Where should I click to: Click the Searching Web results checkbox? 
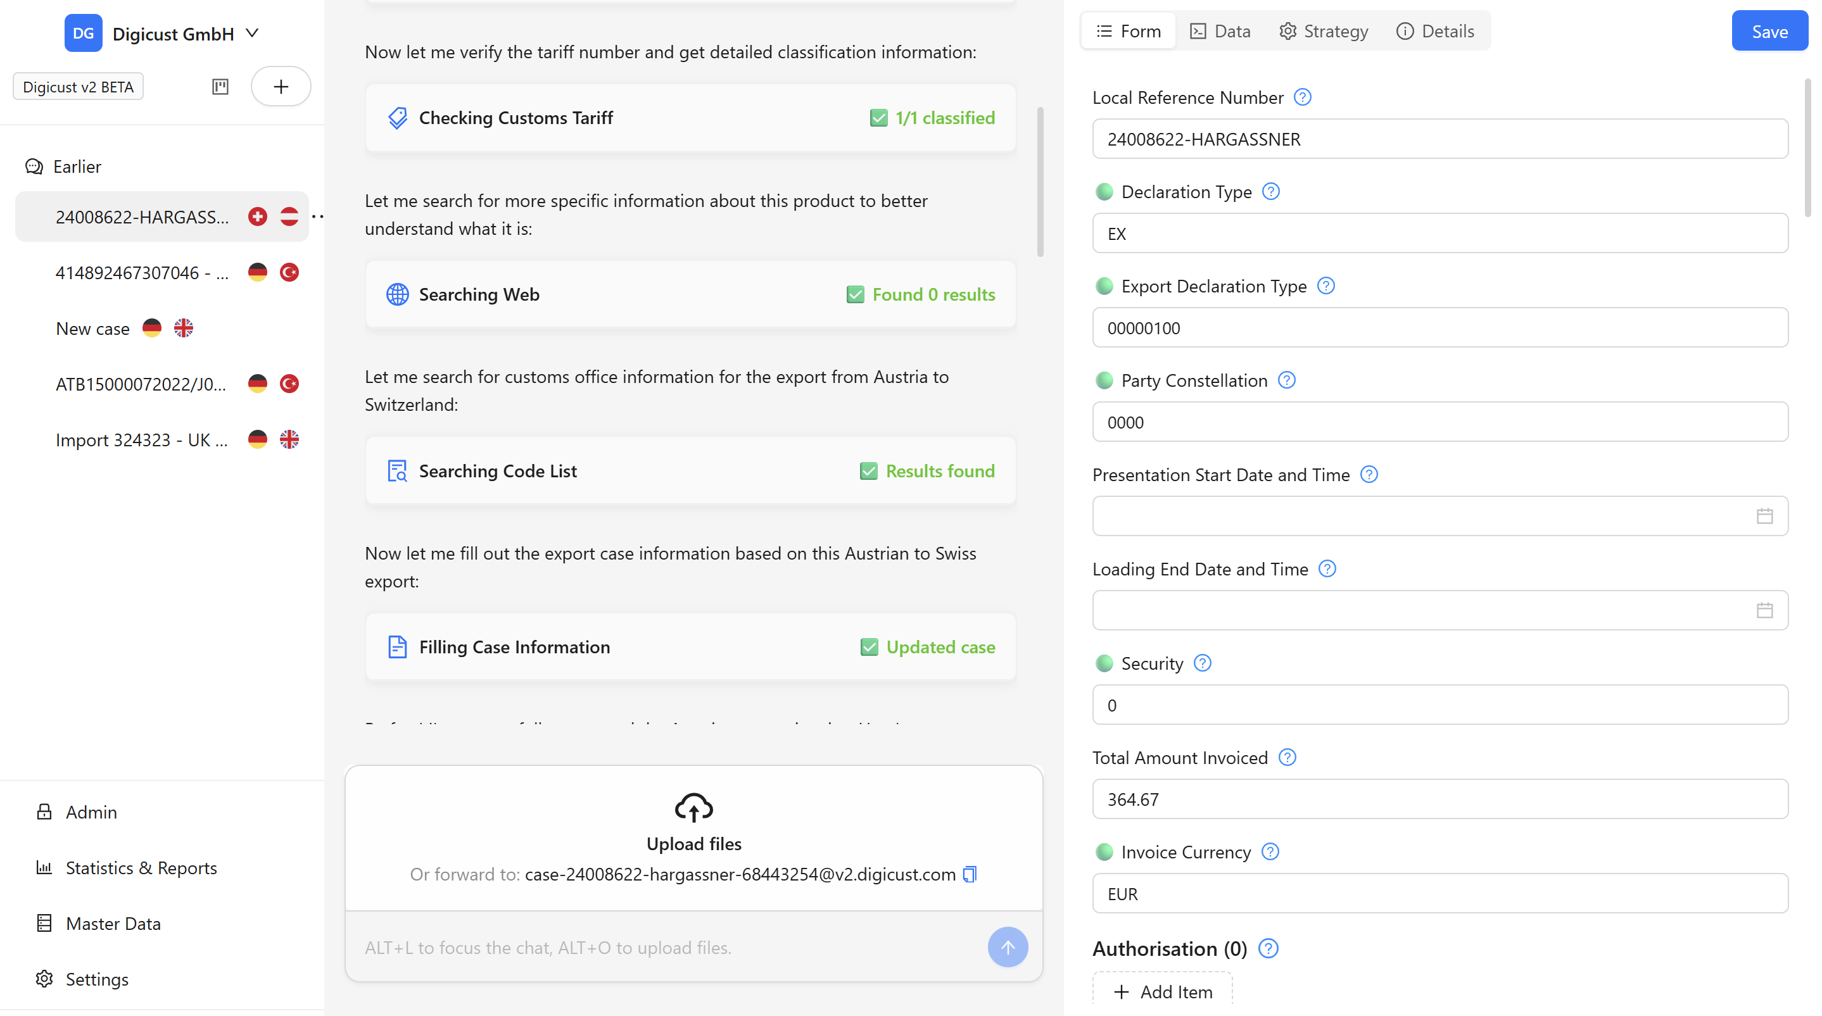click(x=855, y=294)
